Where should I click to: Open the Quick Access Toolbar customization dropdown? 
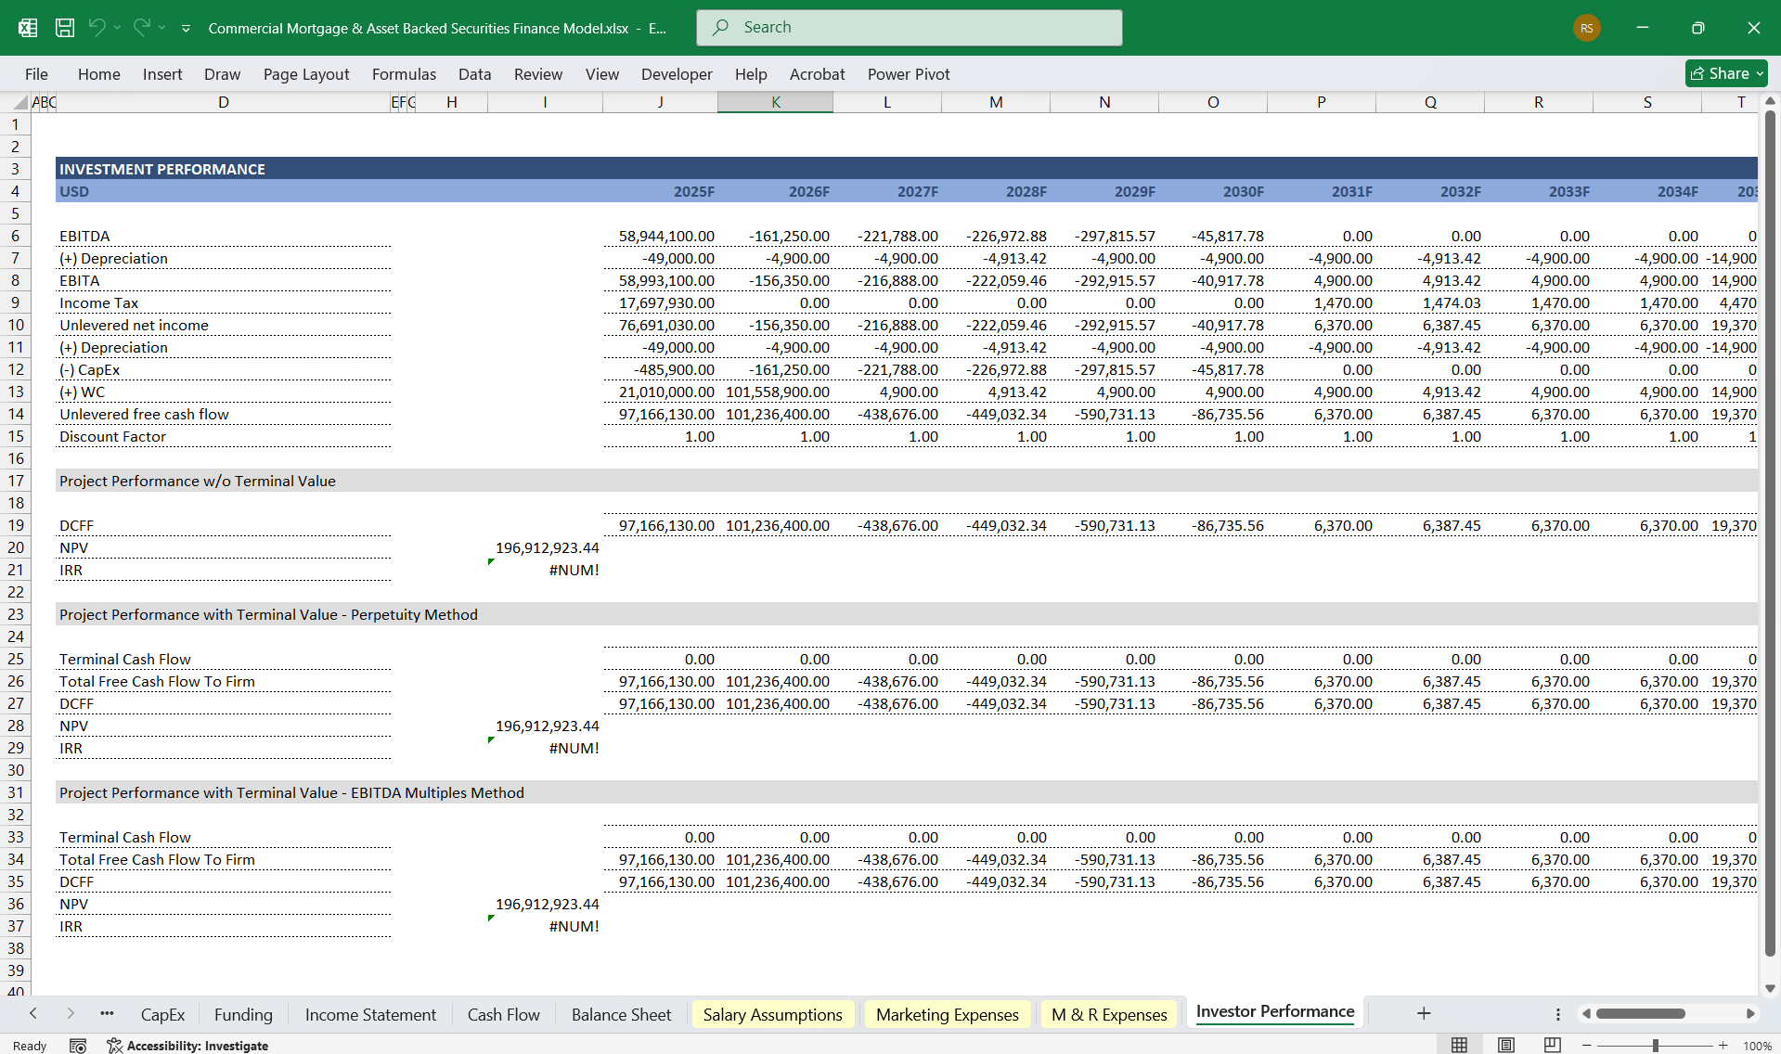pyautogui.click(x=186, y=28)
